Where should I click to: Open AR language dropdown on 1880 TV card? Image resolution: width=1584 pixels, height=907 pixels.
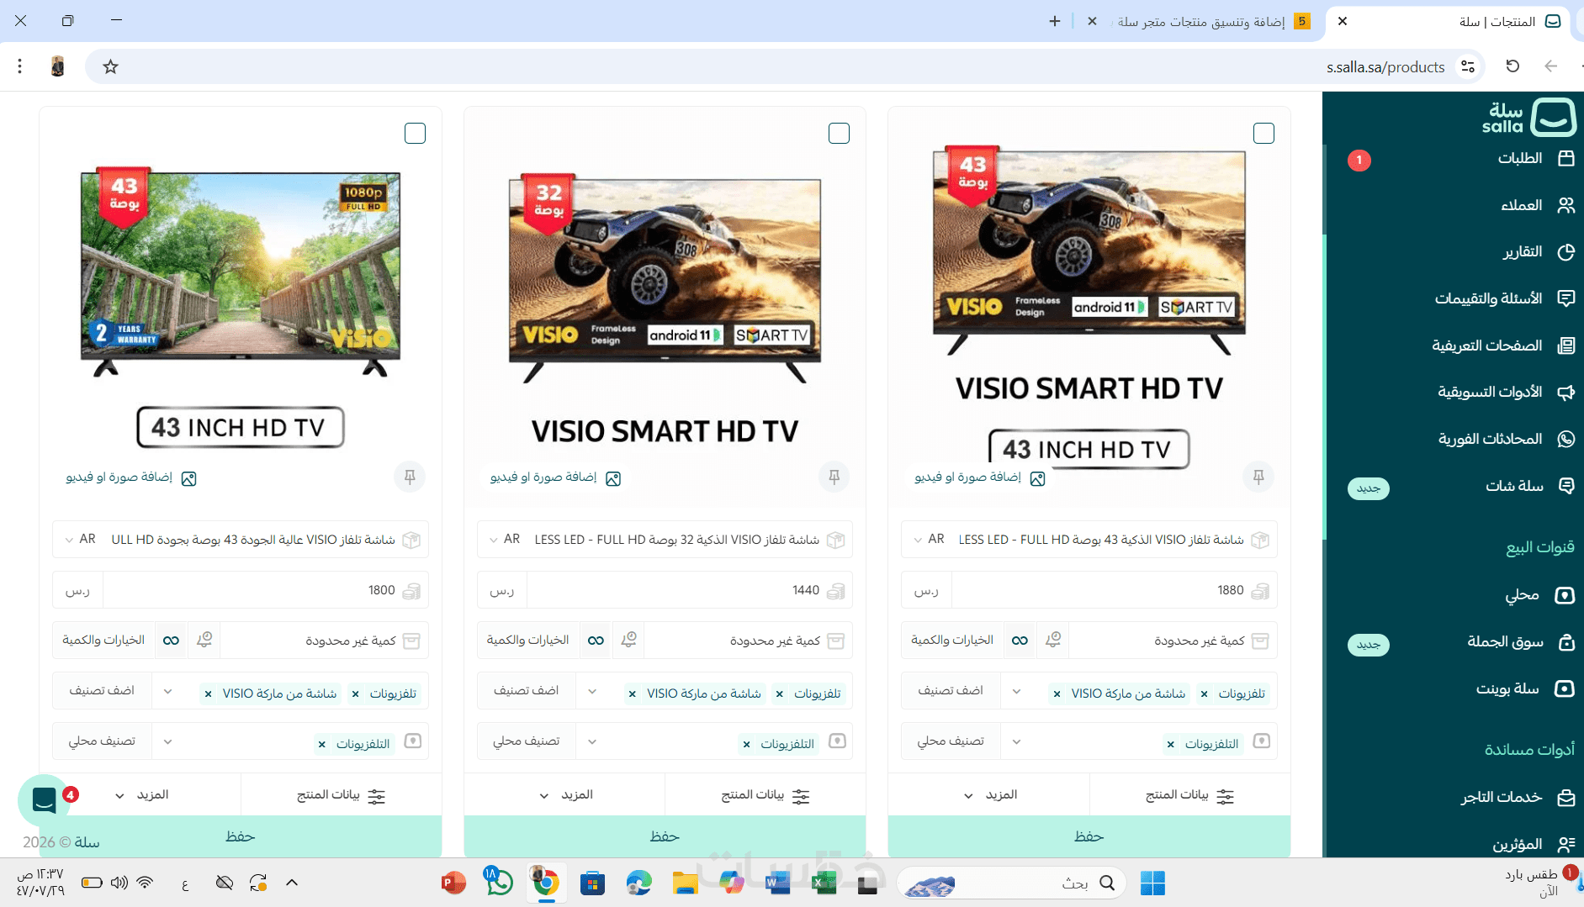point(929,539)
